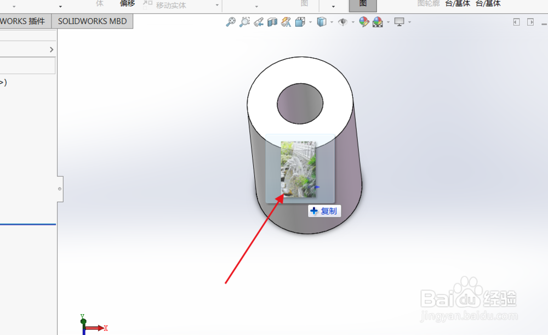Click the 图轮廓 ribbon command

point(429,3)
